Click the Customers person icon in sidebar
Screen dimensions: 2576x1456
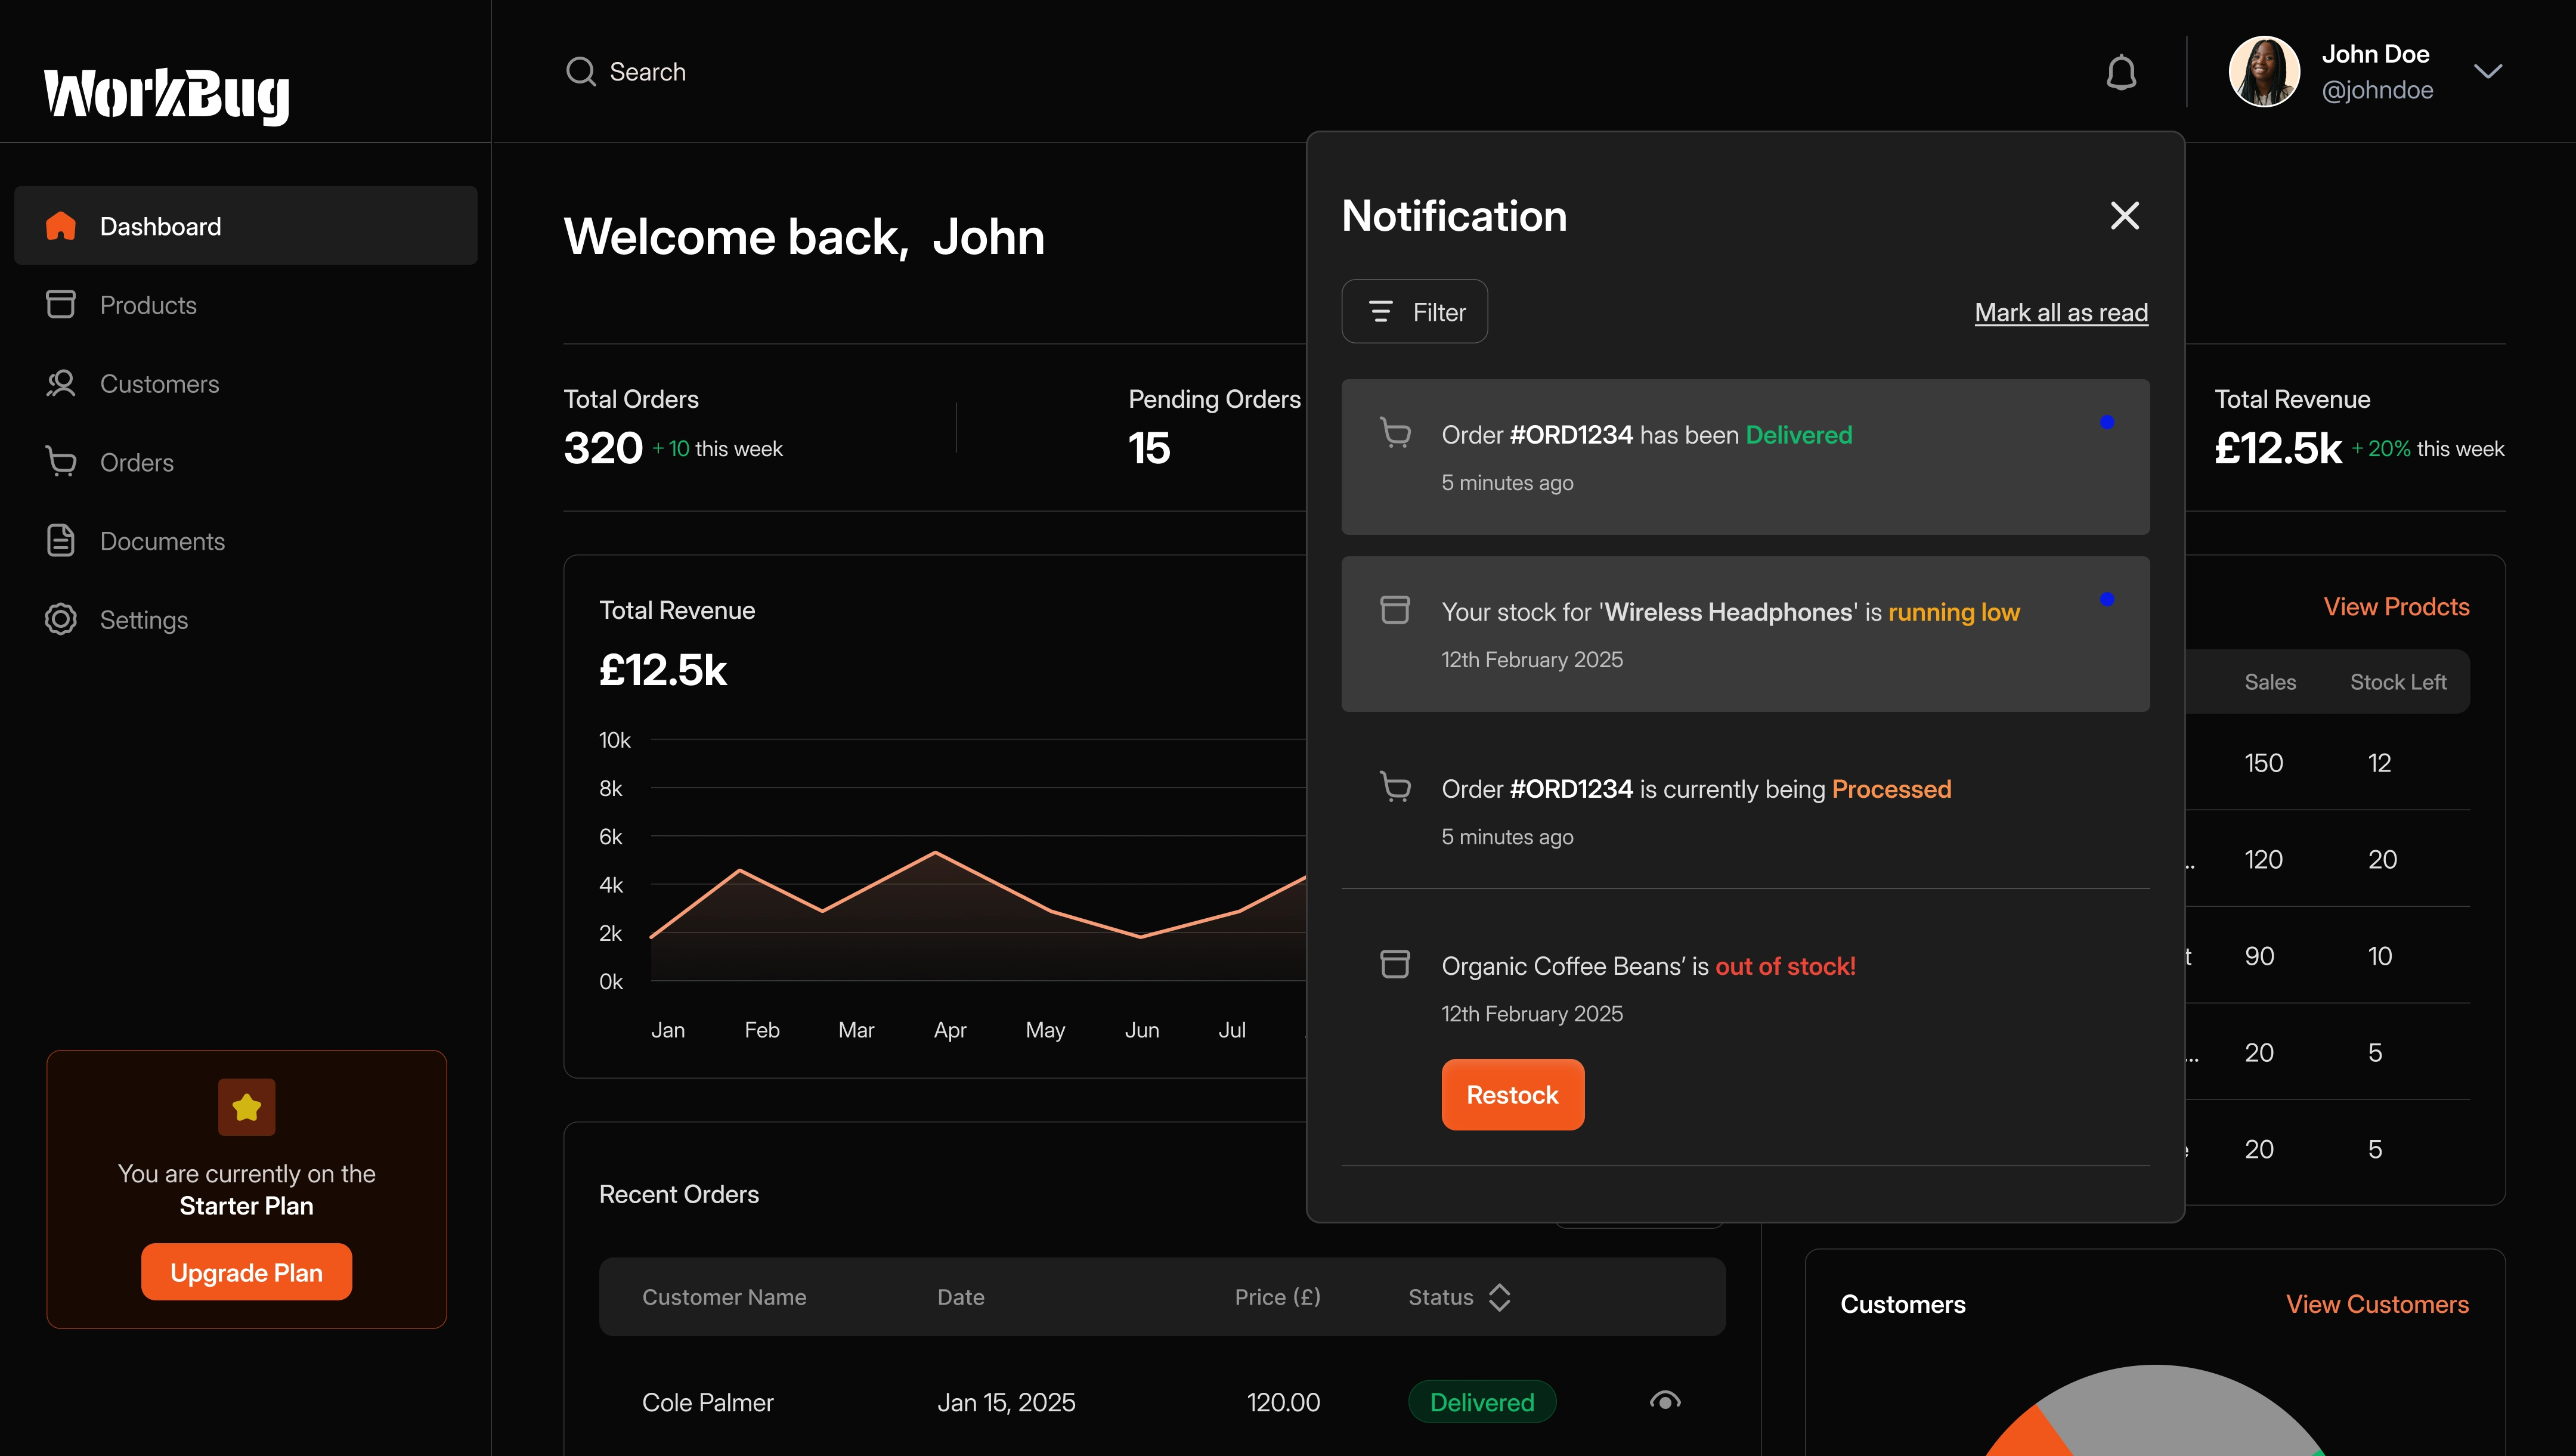pyautogui.click(x=61, y=383)
